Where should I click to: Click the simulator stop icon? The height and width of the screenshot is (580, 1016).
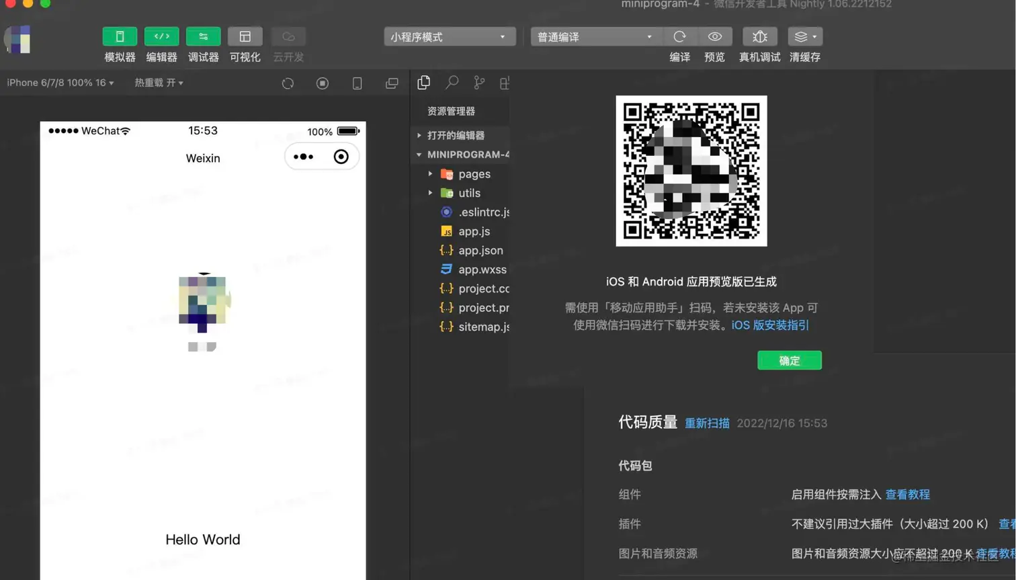(323, 83)
